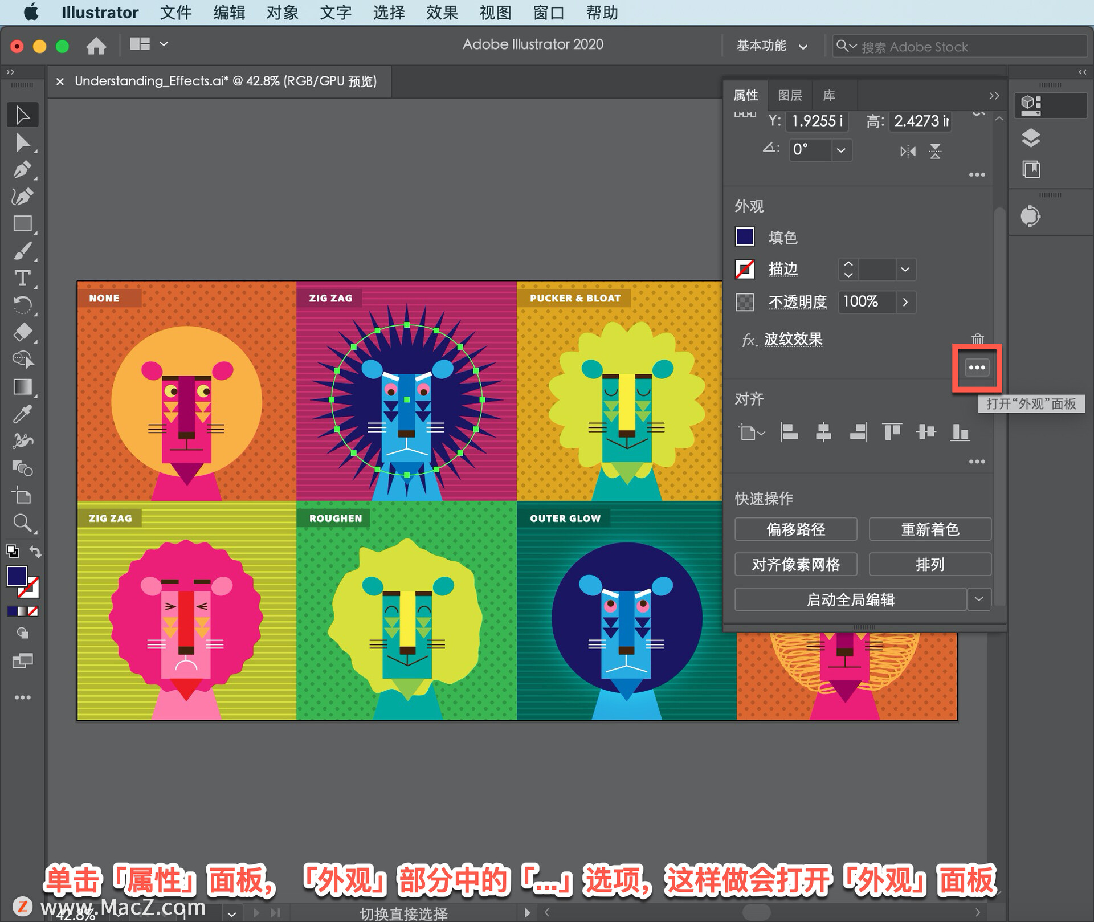This screenshot has height=922, width=1094.
Task: Click the 重新着色 button
Action: click(x=930, y=529)
